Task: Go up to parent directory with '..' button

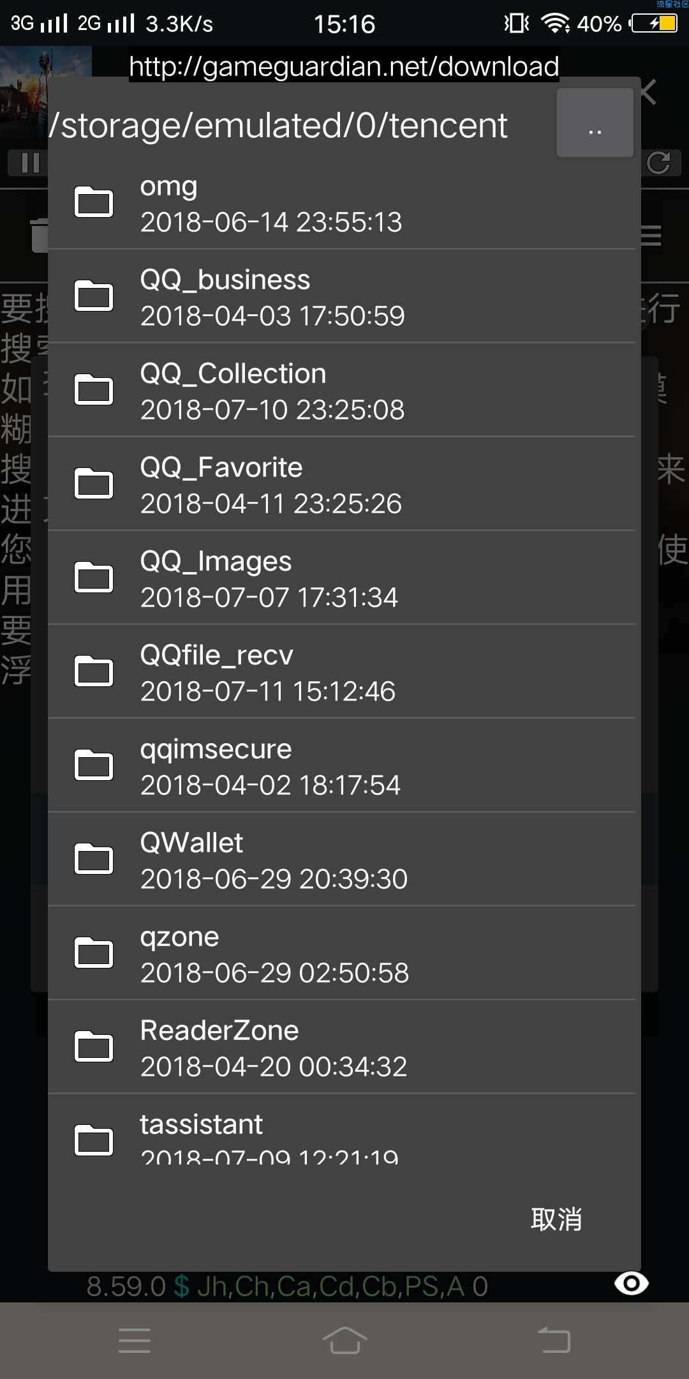Action: click(595, 123)
